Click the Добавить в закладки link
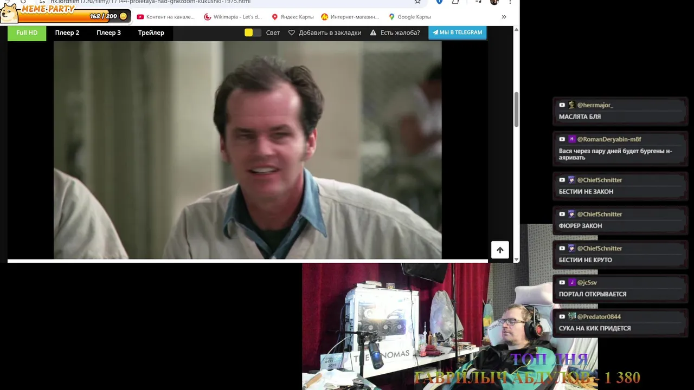694x390 pixels. coord(330,32)
